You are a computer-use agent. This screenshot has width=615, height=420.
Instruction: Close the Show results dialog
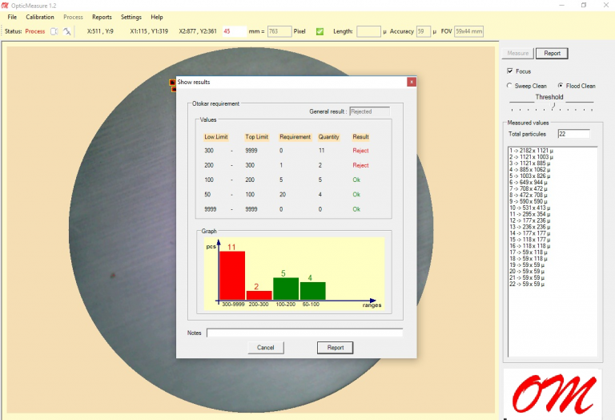coord(412,82)
